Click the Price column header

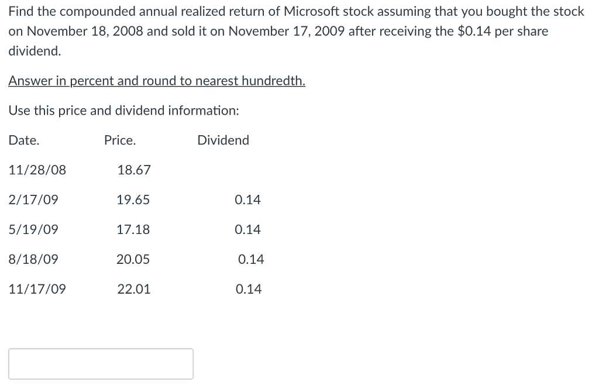point(120,140)
